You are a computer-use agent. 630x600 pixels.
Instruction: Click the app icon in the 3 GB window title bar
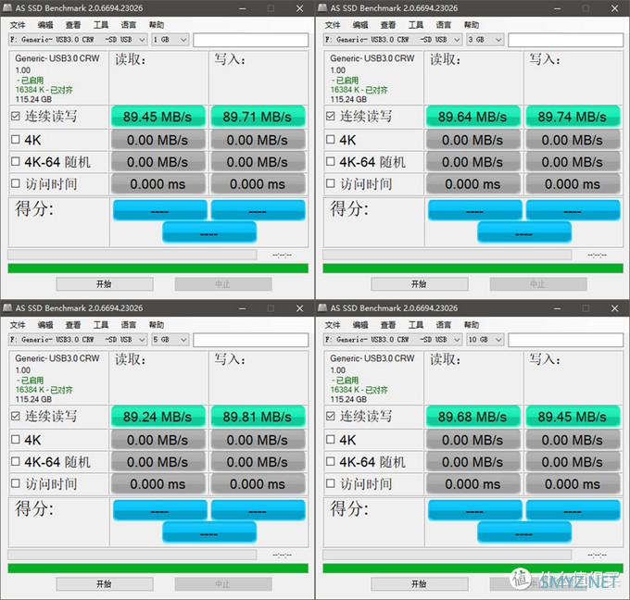point(322,7)
